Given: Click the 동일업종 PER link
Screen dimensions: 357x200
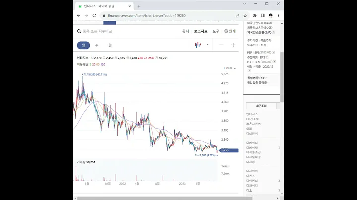Looking at the screenshot, I should click(x=257, y=78).
